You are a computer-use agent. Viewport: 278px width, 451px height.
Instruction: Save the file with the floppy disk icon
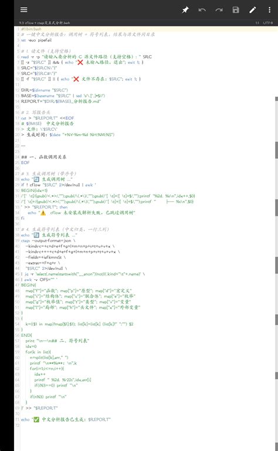(x=236, y=10)
